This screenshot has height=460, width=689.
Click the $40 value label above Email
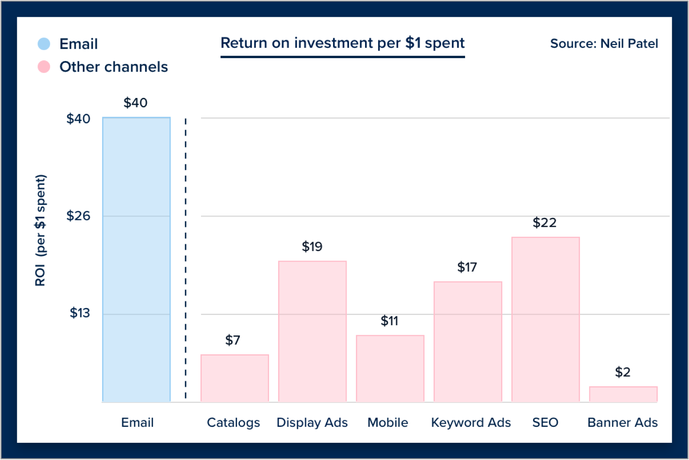coord(135,103)
